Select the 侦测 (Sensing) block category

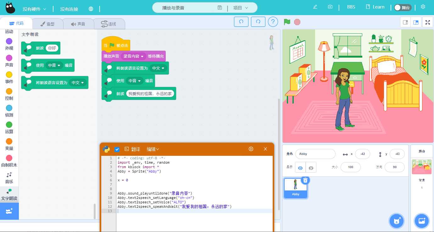coord(9,111)
